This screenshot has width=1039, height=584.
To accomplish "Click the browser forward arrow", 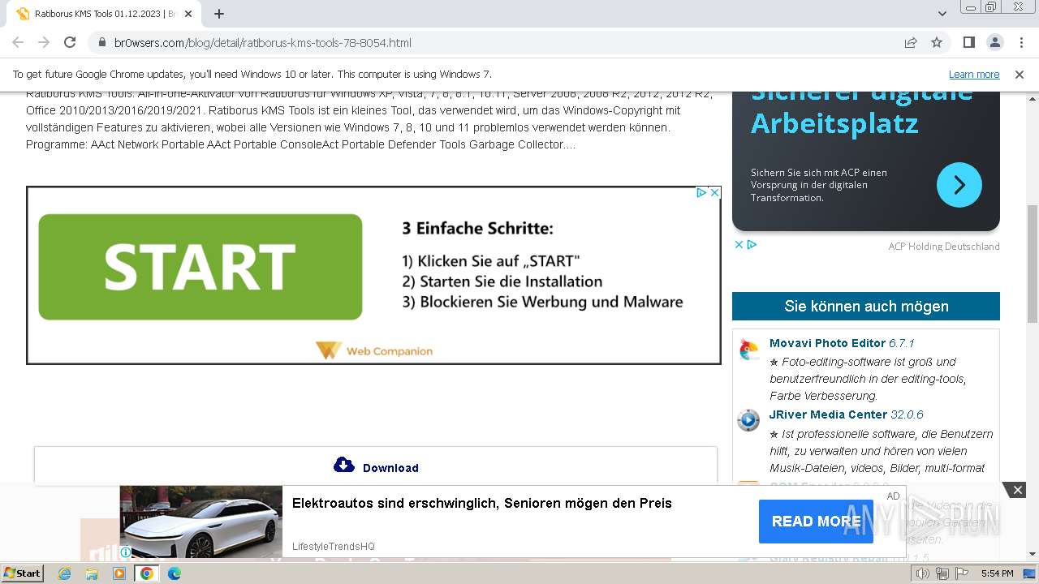I will [x=44, y=43].
